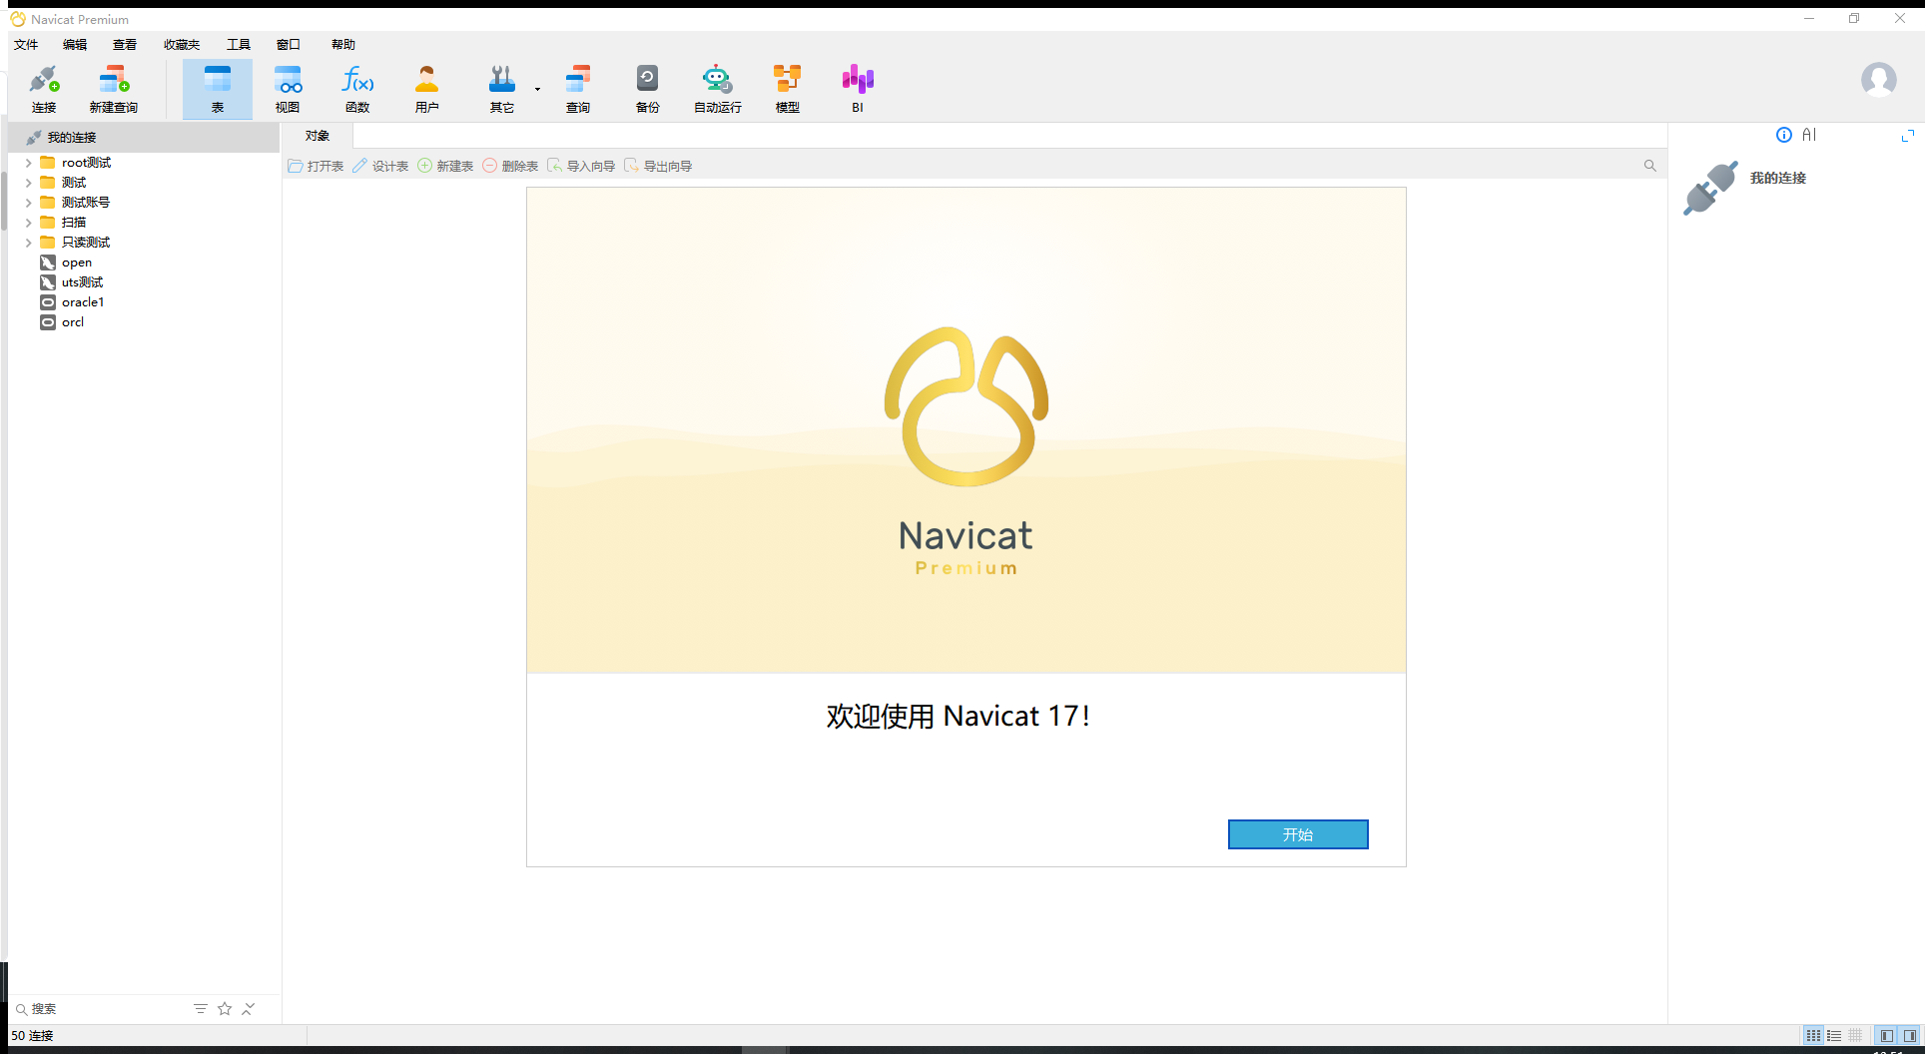This screenshot has height=1054, width=1925.
Task: Select the root测试 folder row
Action: coord(86,163)
